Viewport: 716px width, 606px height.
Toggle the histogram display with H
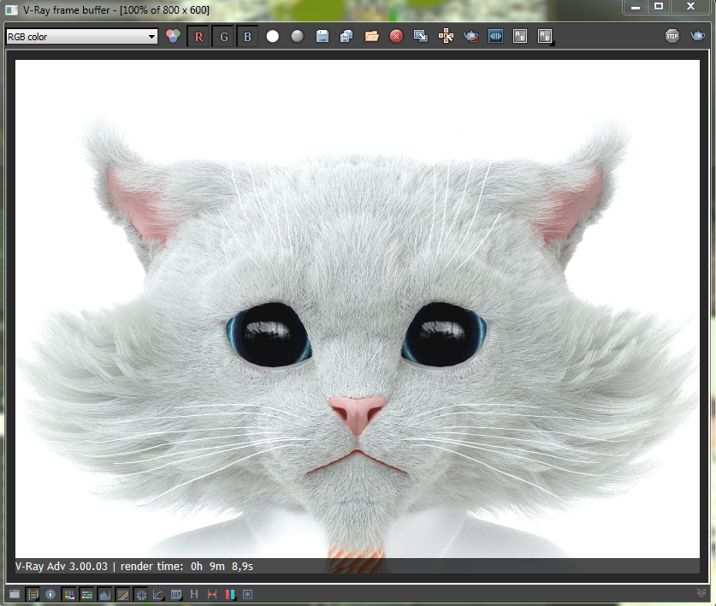pos(194,594)
